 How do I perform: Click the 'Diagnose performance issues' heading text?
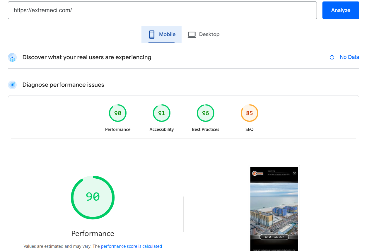[63, 85]
